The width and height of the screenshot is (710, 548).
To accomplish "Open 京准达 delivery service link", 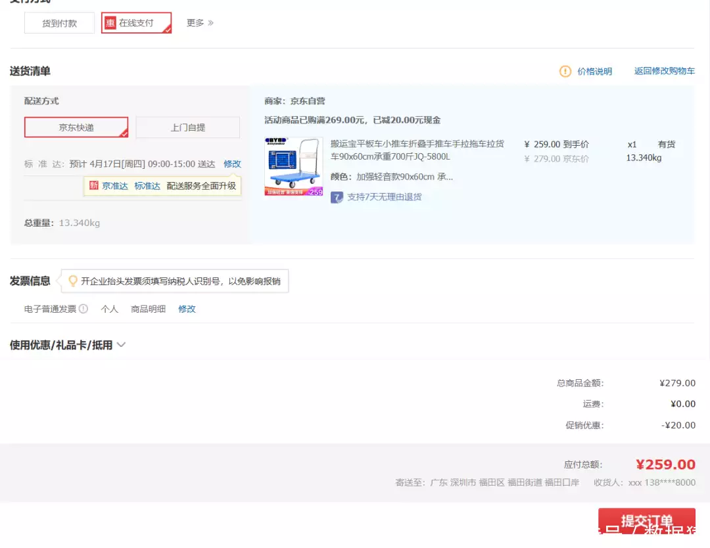I will (x=115, y=186).
